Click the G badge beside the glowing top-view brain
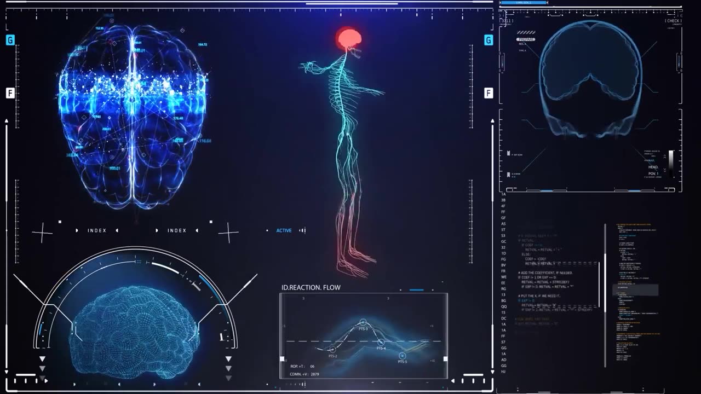701x394 pixels. (x=10, y=40)
